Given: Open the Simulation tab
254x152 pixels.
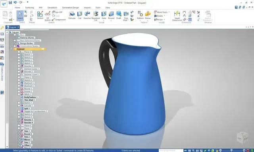Looking at the screenshot, I should (x=52, y=8).
